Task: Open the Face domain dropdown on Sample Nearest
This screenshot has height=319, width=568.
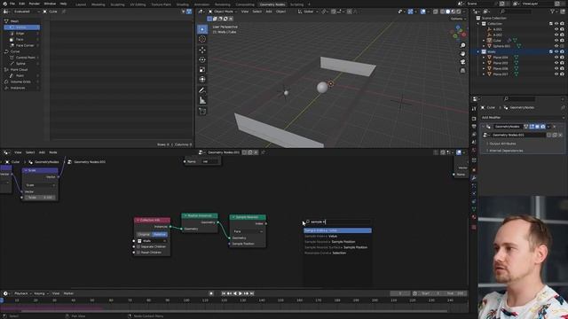Action: pyautogui.click(x=248, y=231)
